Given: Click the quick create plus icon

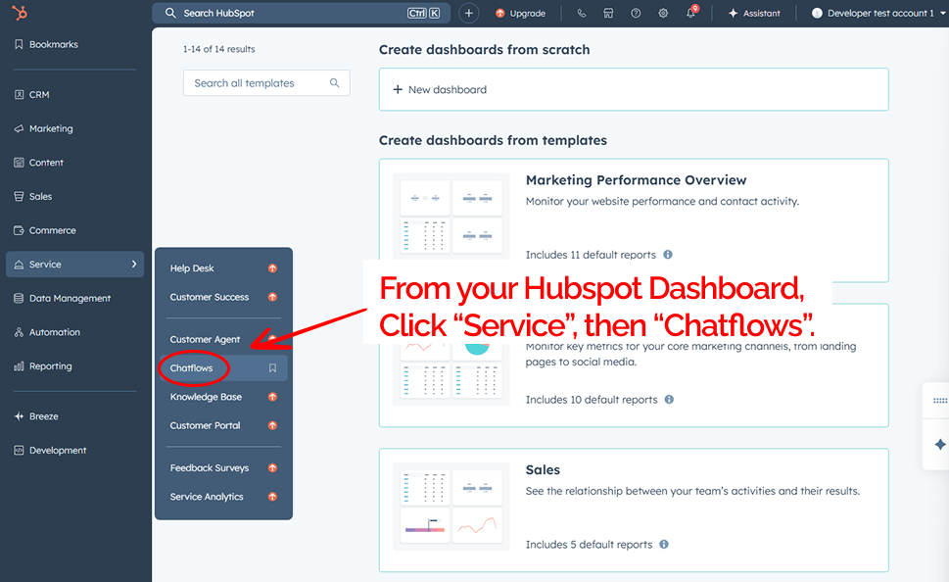Looking at the screenshot, I should point(469,14).
